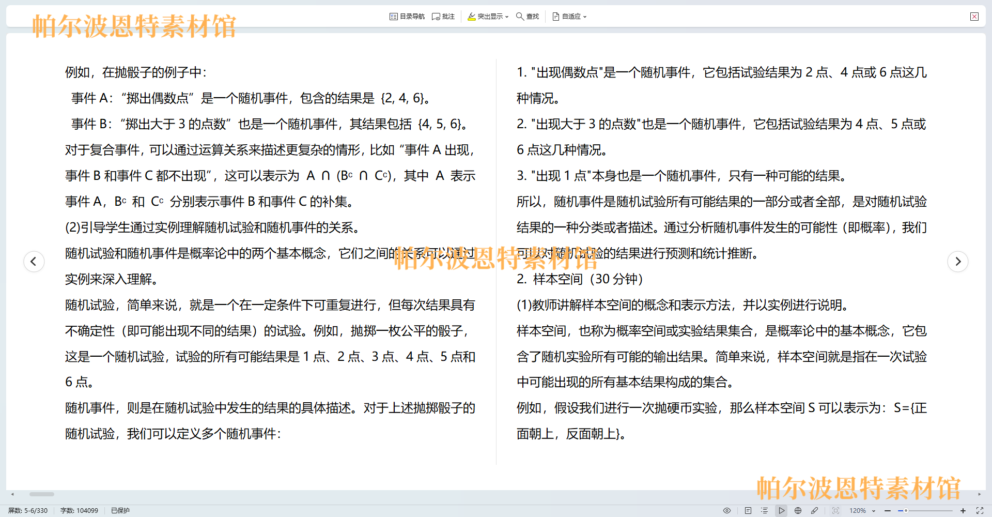Open 自适应 page fit dropdown

coord(569,17)
